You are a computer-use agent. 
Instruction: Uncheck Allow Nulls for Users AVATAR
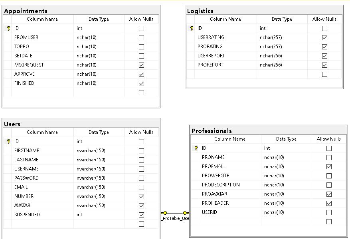141,206
